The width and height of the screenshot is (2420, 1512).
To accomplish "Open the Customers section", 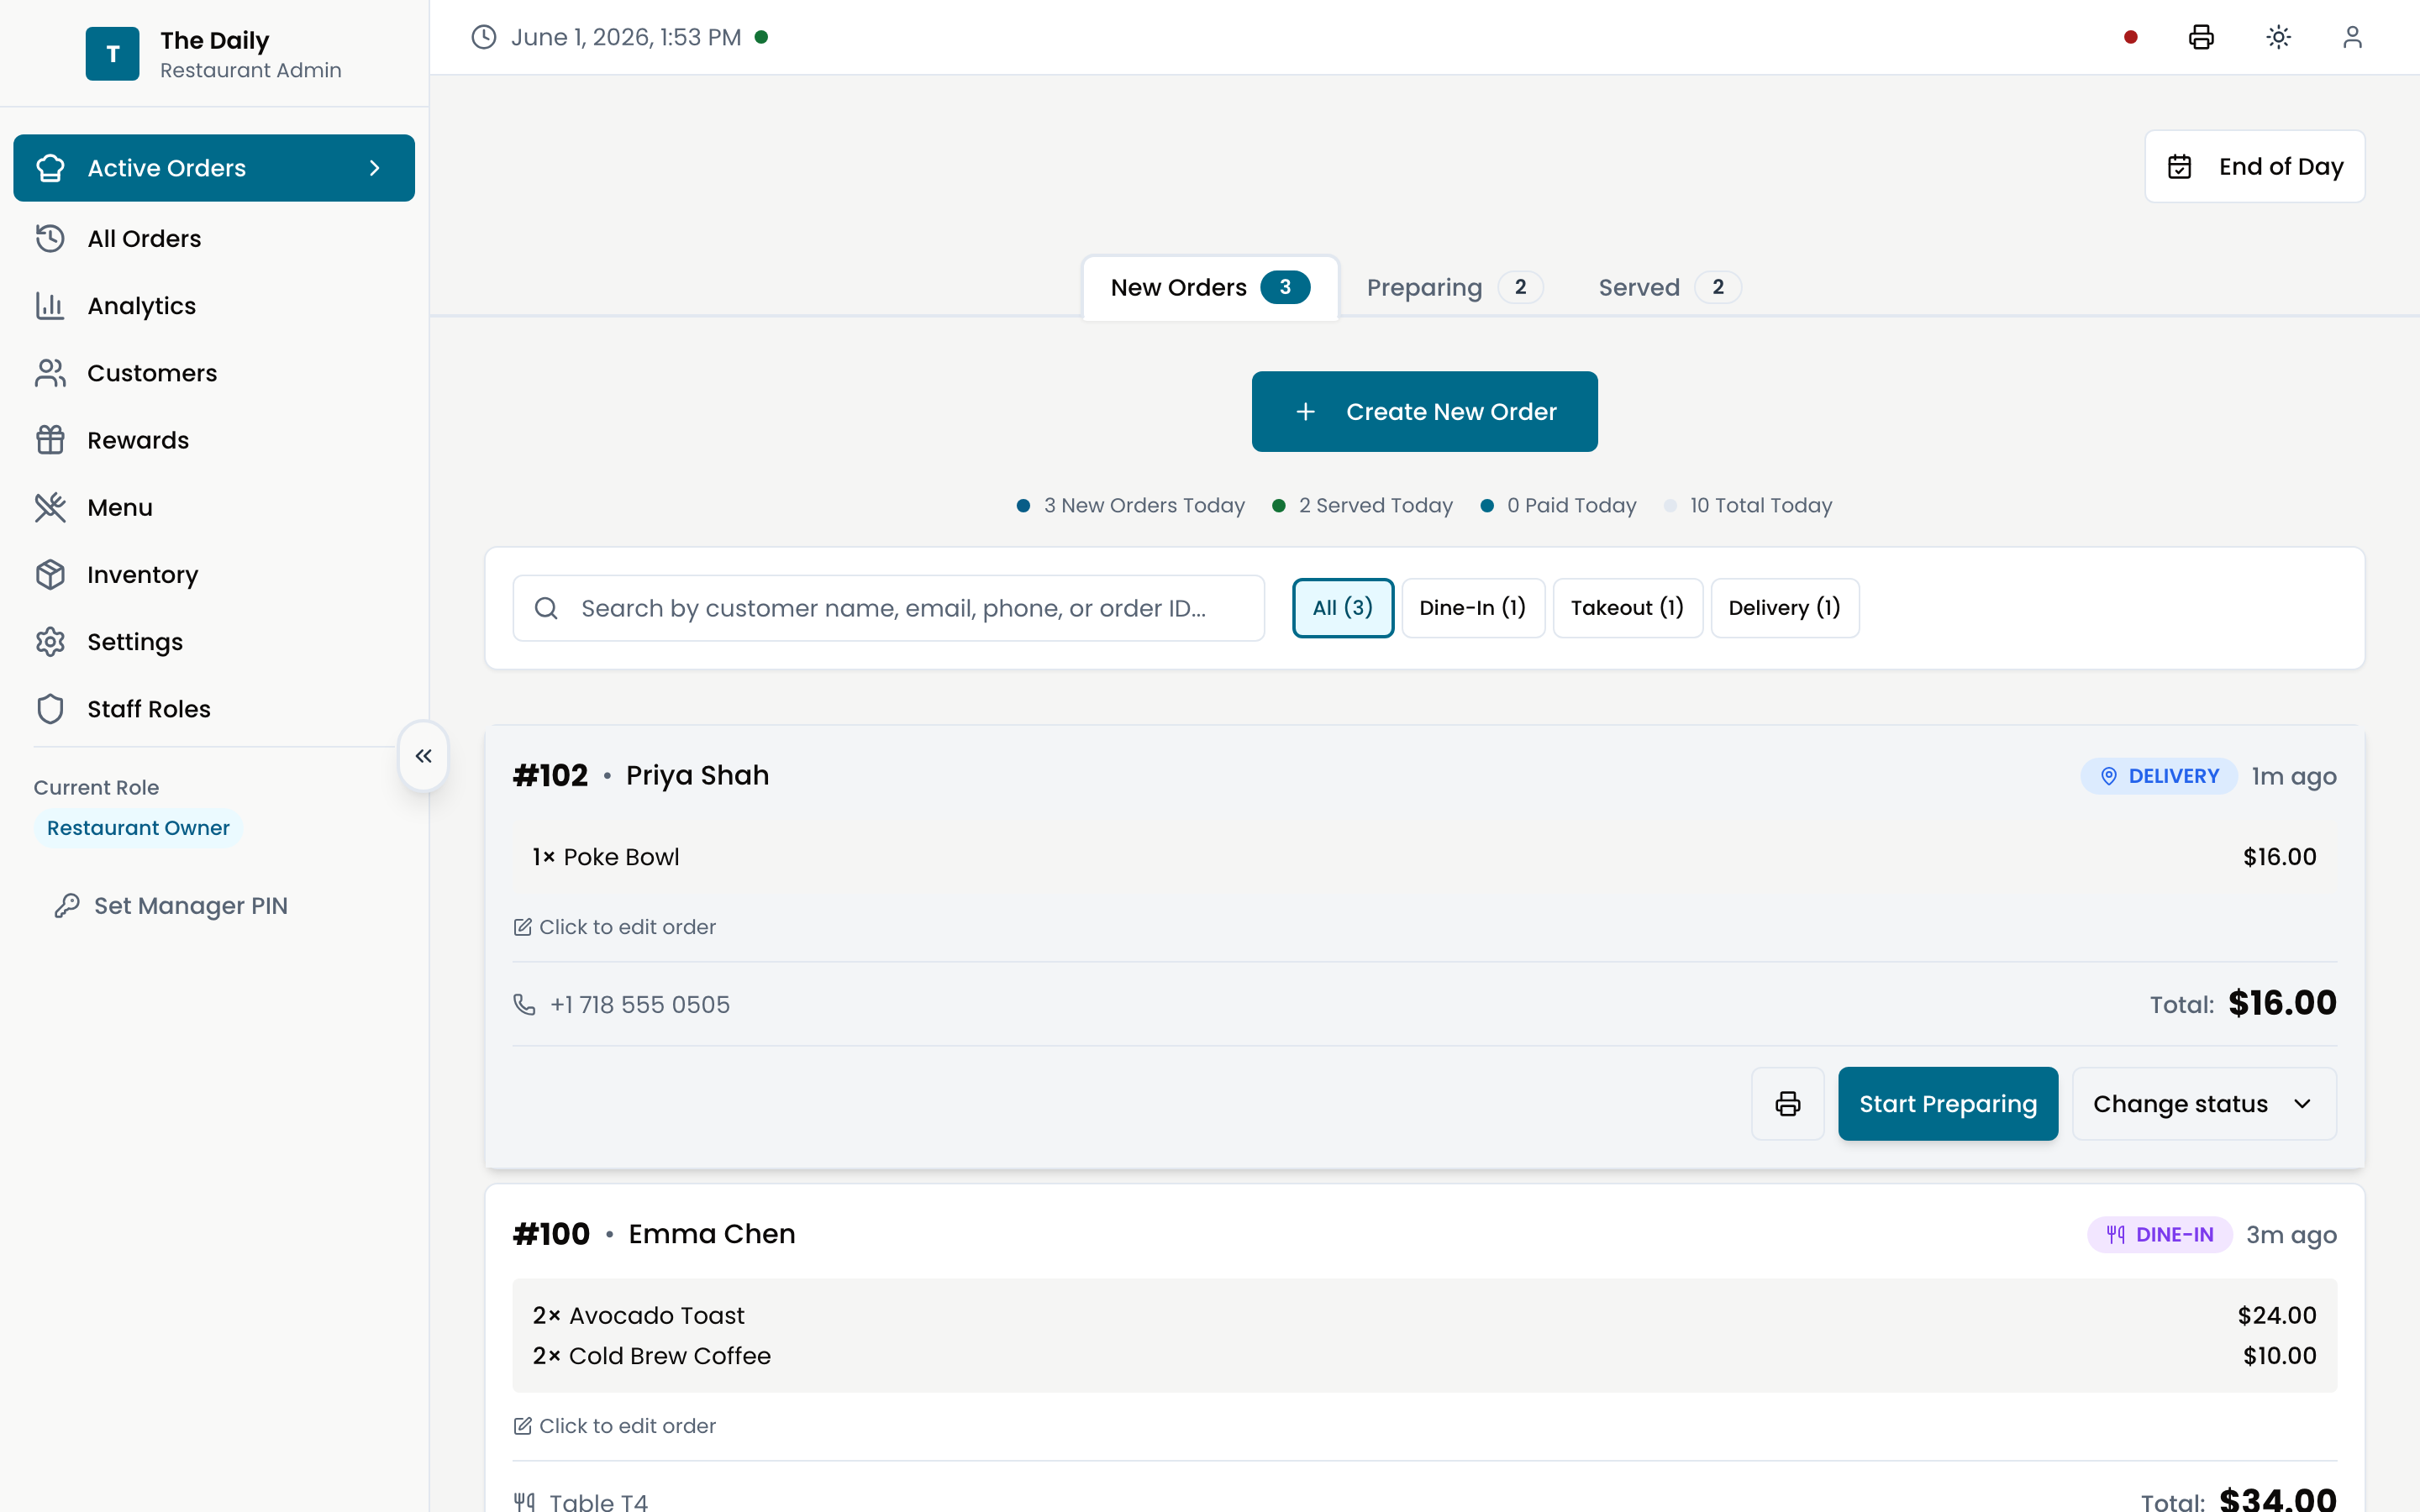I will coord(214,373).
